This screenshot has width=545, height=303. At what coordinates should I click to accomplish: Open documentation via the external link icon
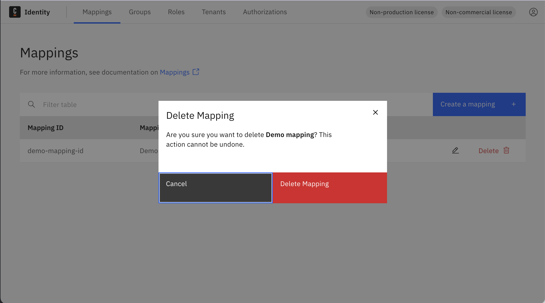click(x=196, y=72)
